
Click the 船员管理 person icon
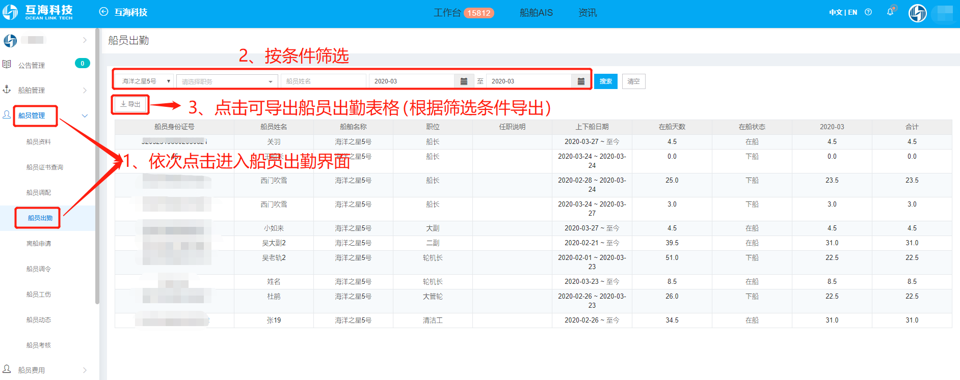click(x=7, y=115)
